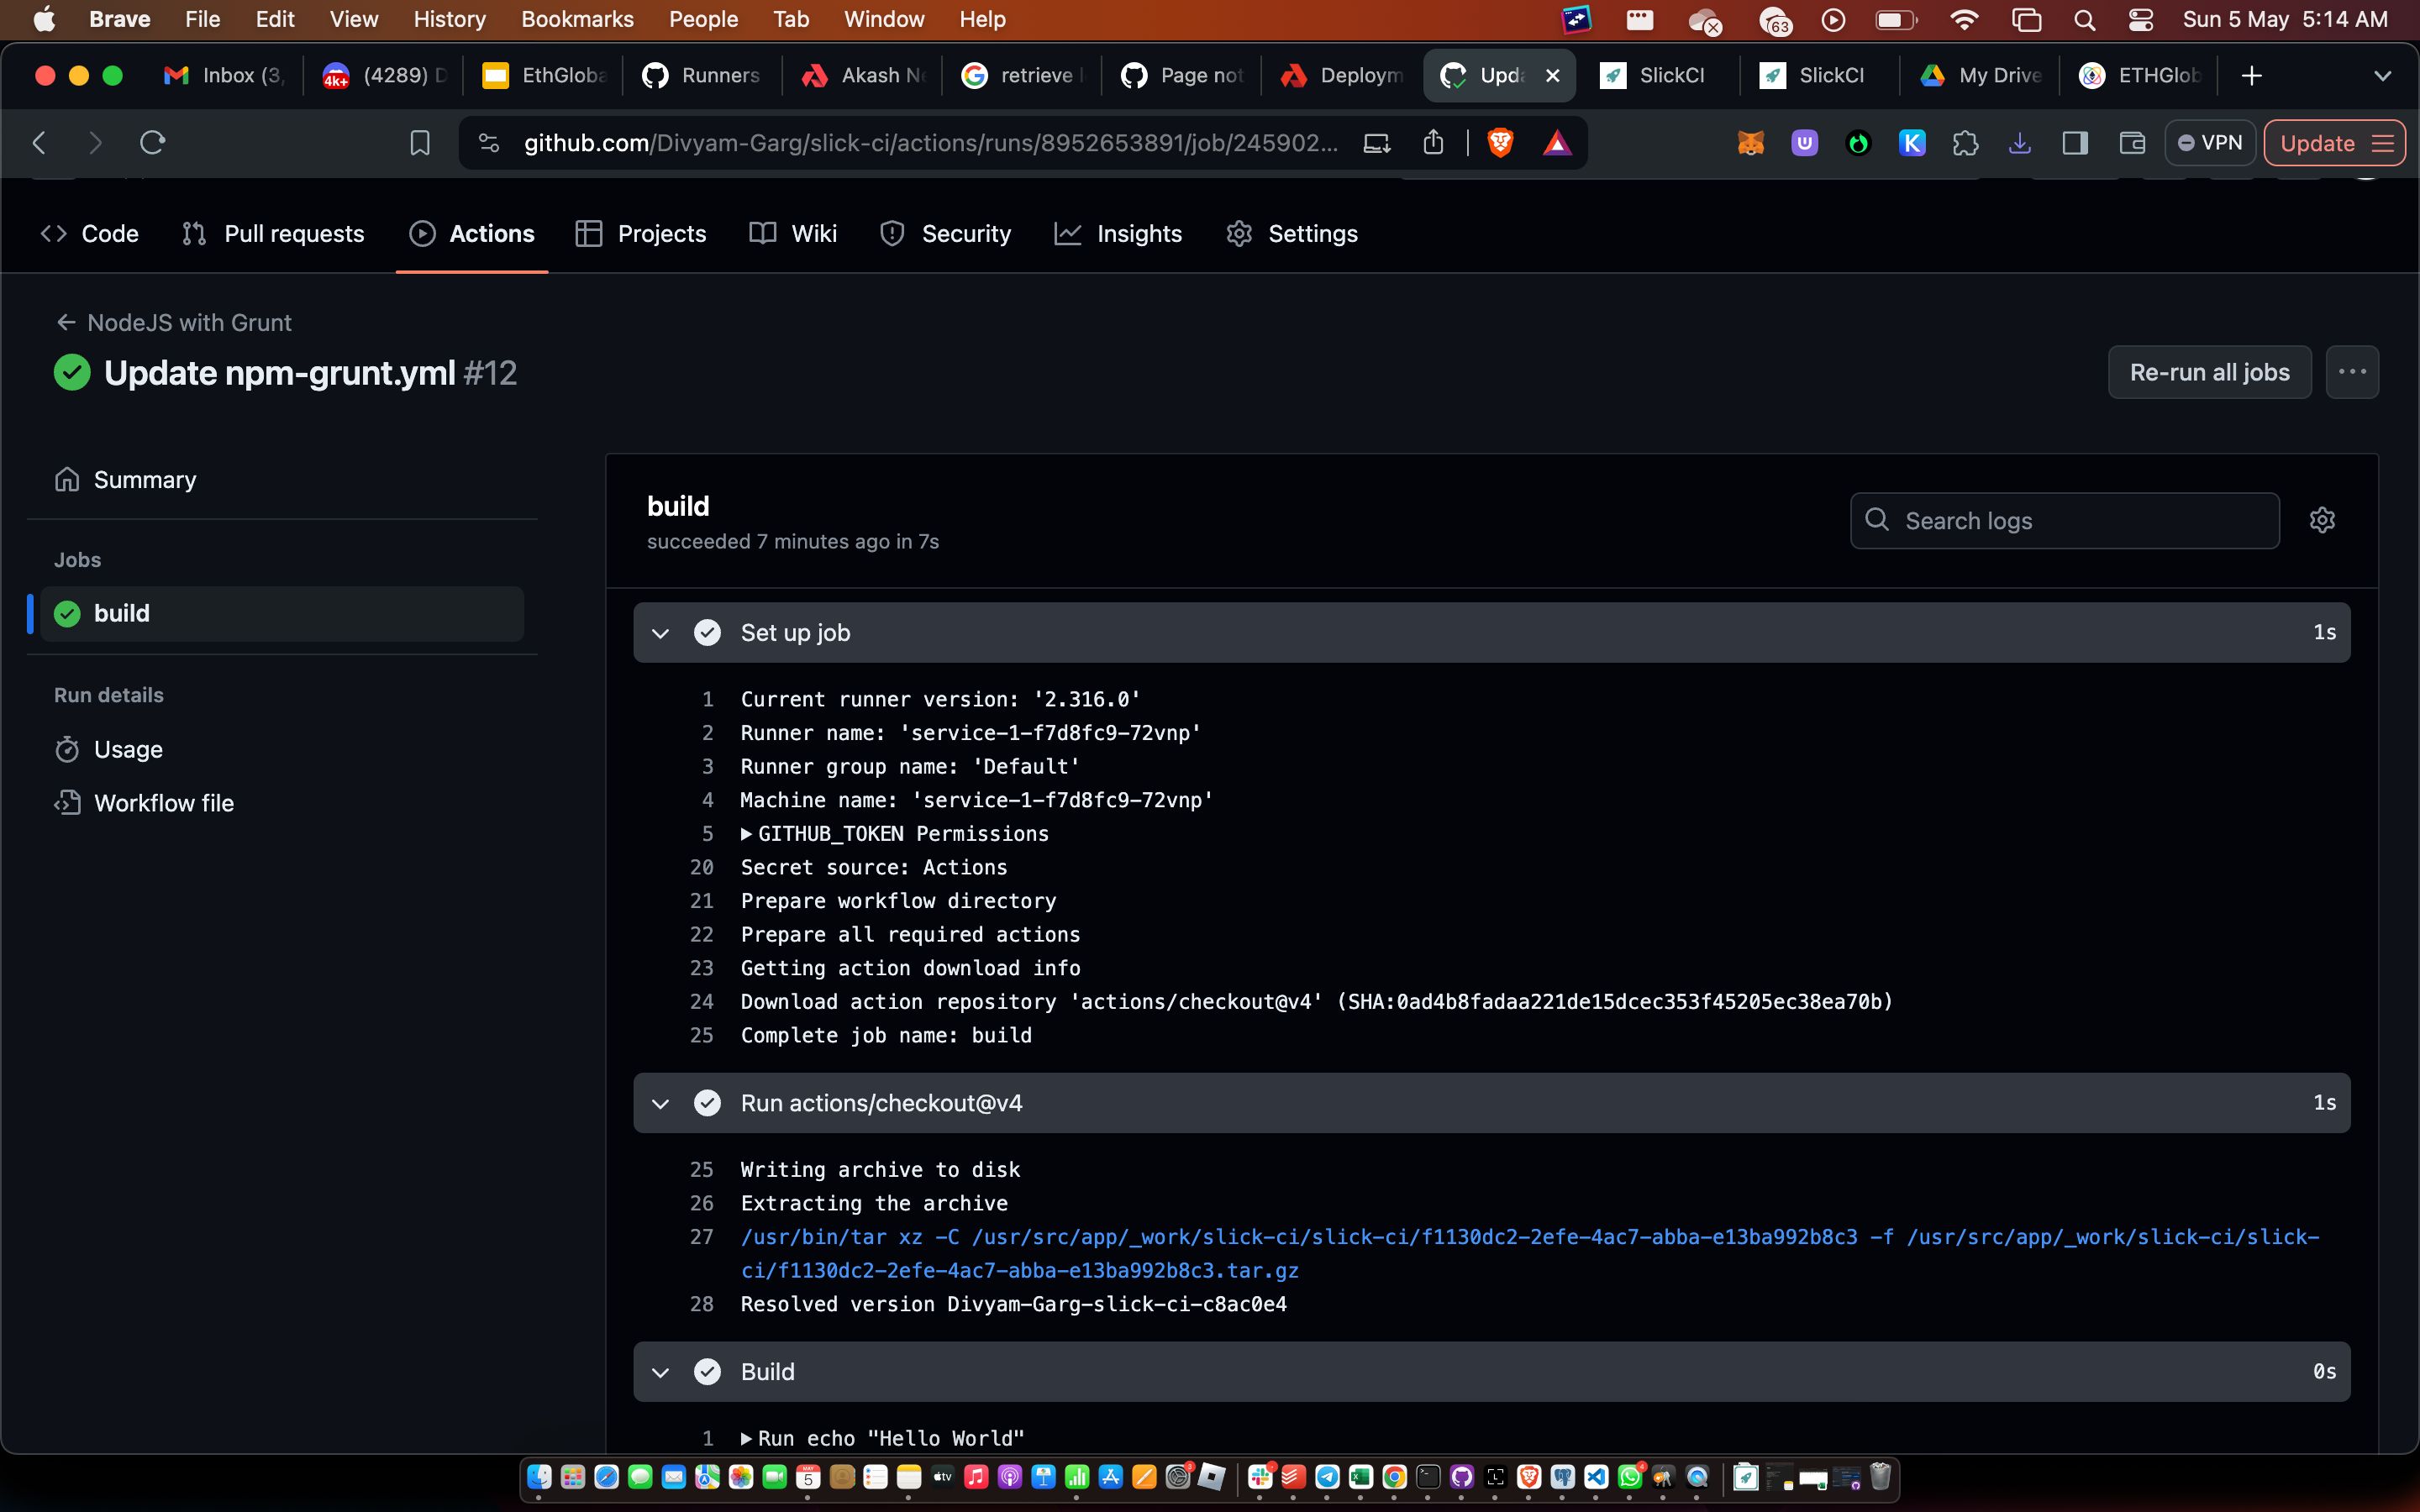Screen dimensions: 2420x1512
Task: Click the success checkmark on Set up job
Action: (x=708, y=631)
